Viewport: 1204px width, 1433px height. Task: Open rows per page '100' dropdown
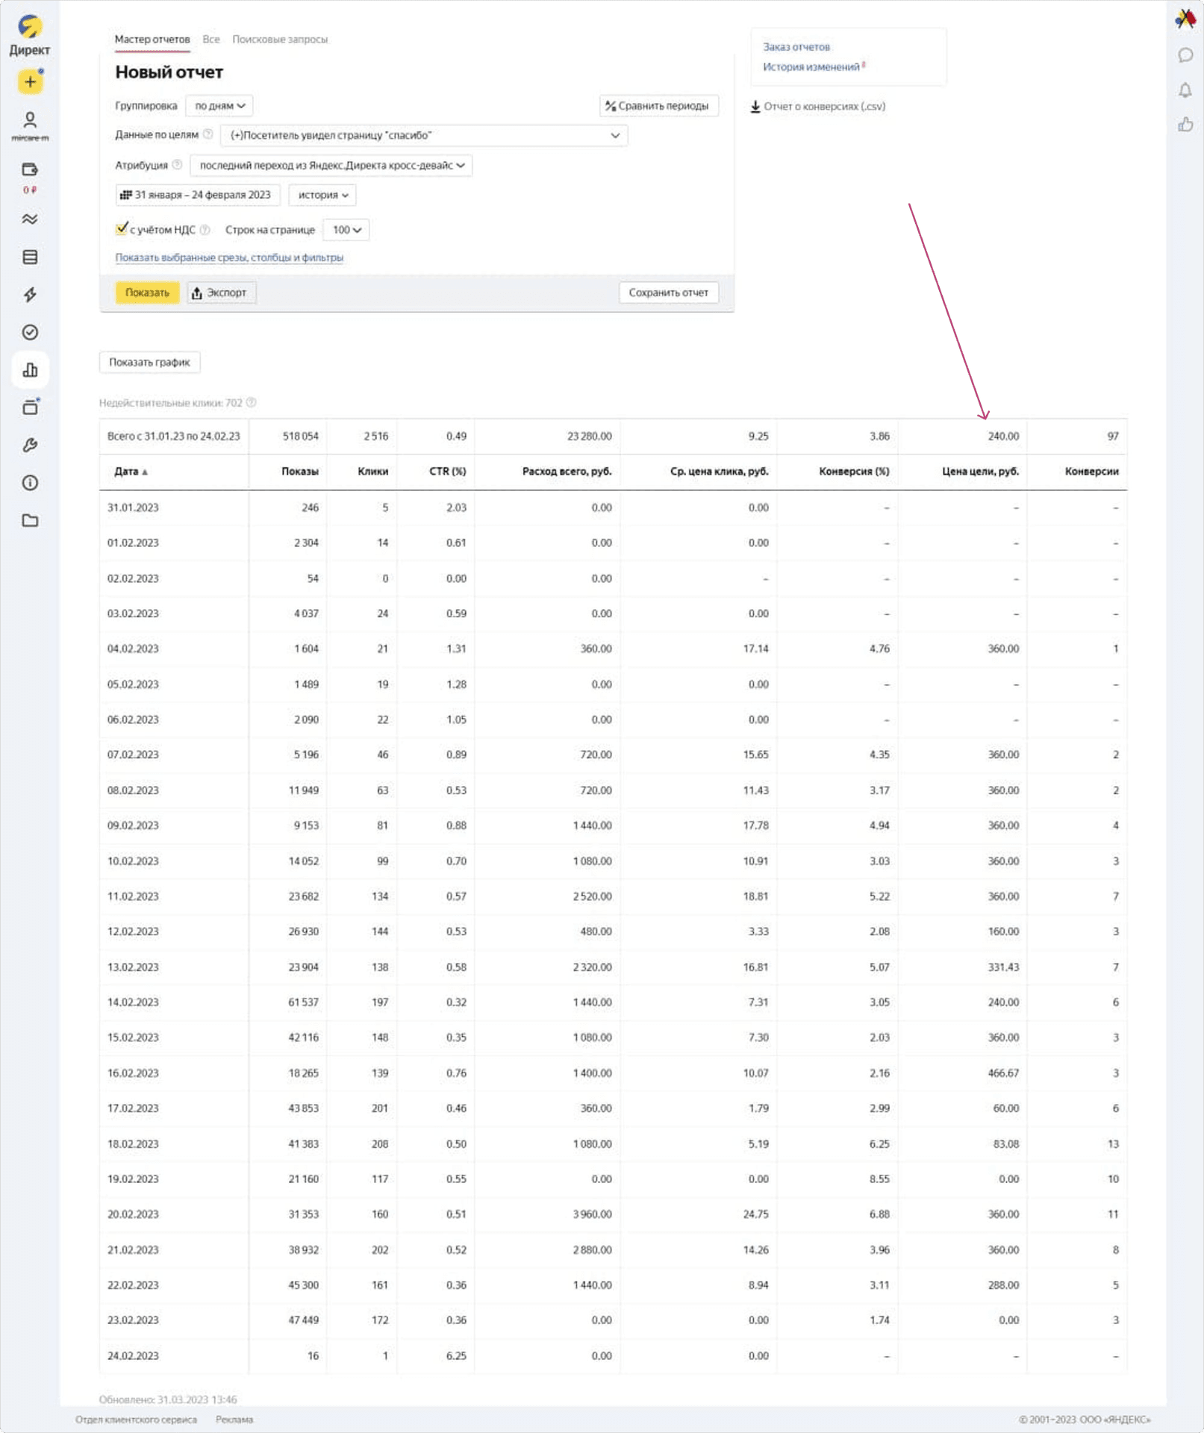(x=346, y=230)
